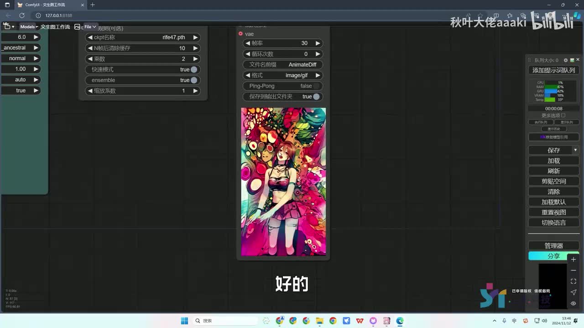
Task: Show hidden system tray icons
Action: 495,321
